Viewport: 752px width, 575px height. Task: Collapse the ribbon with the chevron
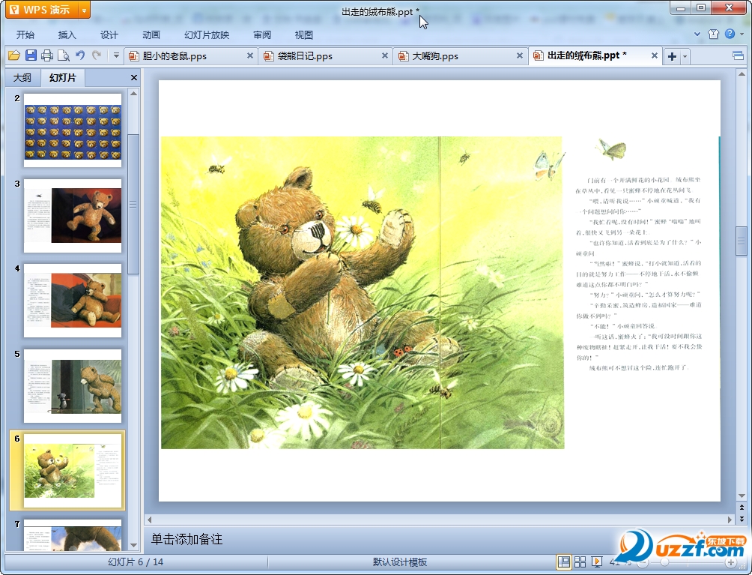pos(697,34)
